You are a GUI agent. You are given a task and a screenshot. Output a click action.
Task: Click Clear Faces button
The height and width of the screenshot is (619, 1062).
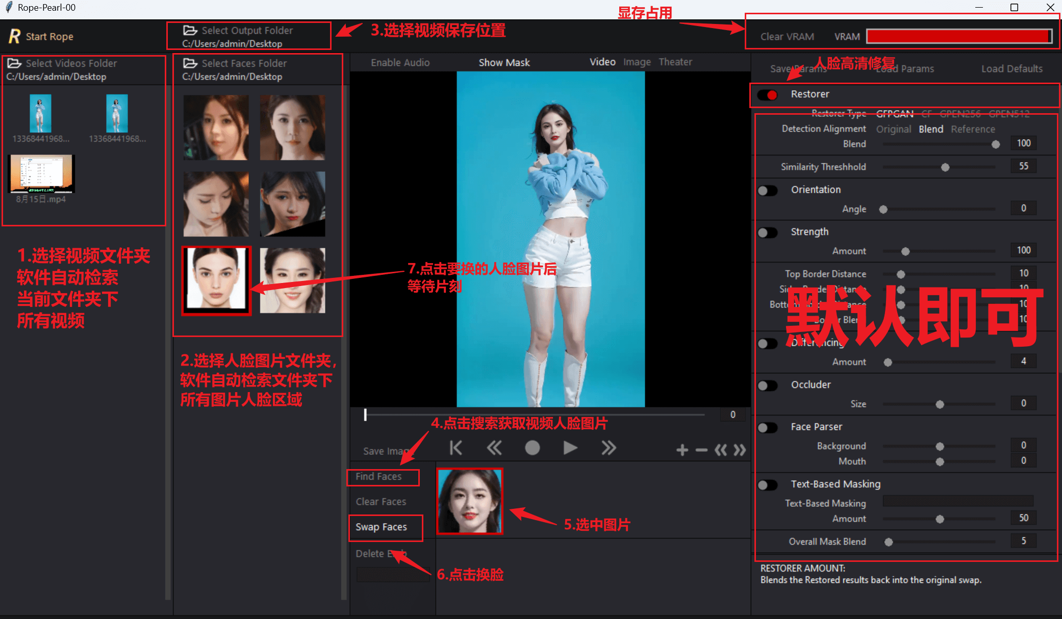pos(381,502)
